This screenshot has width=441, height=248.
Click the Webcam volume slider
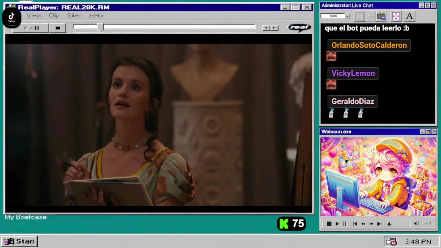tap(427, 224)
